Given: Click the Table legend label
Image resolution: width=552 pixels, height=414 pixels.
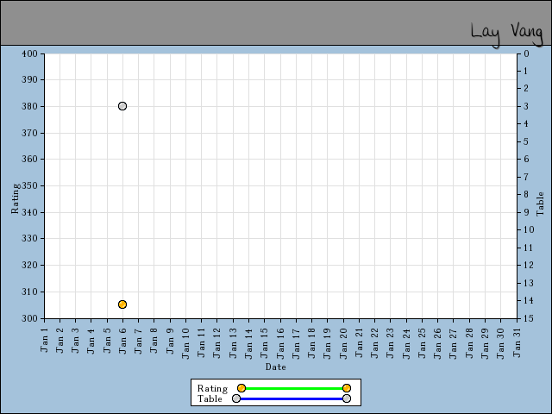Looking at the screenshot, I should (x=210, y=398).
